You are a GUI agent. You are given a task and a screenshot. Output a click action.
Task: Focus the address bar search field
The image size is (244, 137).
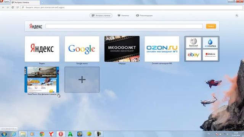click(132, 7)
